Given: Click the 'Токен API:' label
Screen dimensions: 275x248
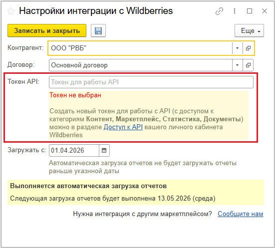Looking at the screenshot, I should tap(23, 81).
